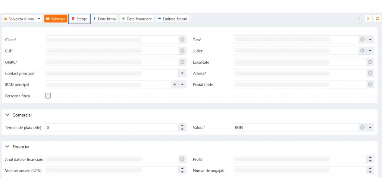This screenshot has width=382, height=185.
Task: Collapse the Comercial section
Action: pyautogui.click(x=7, y=115)
